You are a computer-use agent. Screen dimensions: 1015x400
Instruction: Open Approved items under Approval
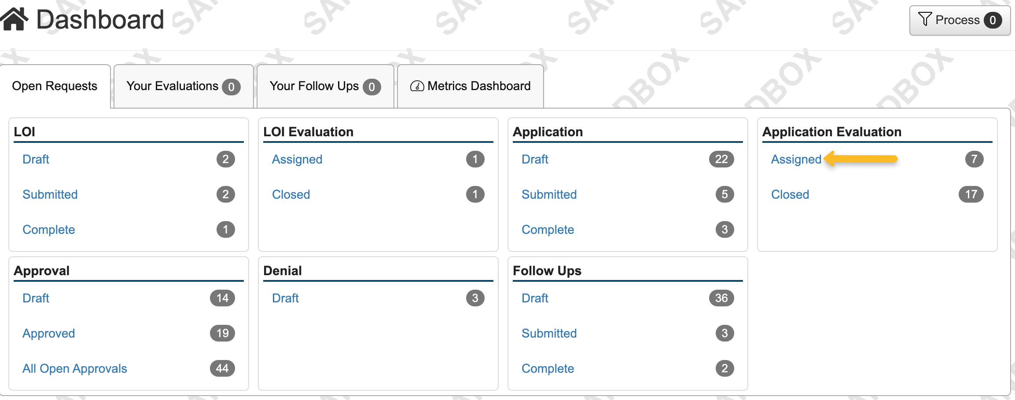[48, 333]
